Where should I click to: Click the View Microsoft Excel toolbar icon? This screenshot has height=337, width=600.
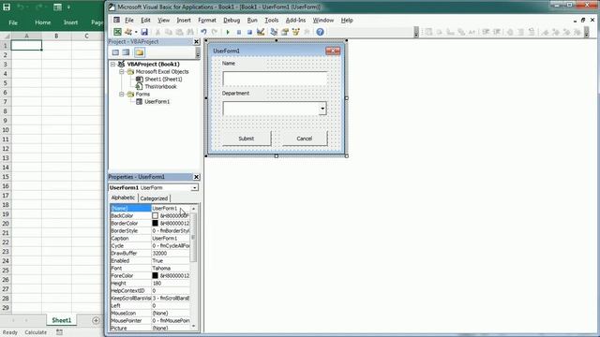click(117, 32)
